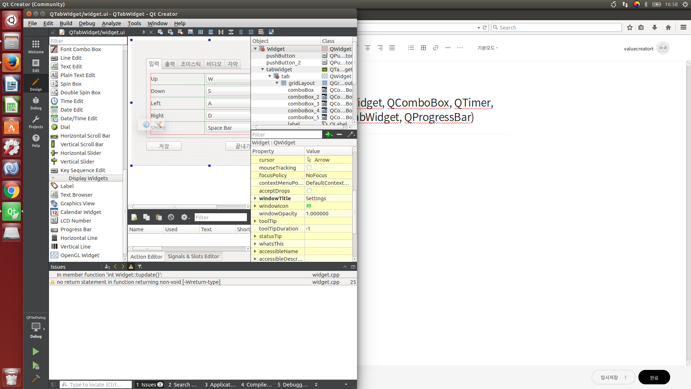The image size is (691, 389).
Task: Open Debug mode in left sidebar
Action: (x=36, y=103)
